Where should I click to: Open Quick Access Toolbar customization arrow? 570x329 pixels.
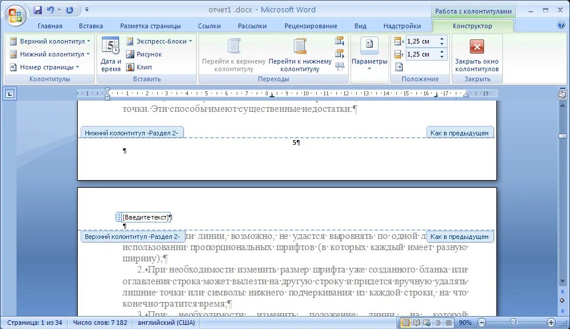(x=87, y=10)
